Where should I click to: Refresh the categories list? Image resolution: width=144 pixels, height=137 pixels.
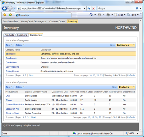pyautogui.click(x=131, y=75)
